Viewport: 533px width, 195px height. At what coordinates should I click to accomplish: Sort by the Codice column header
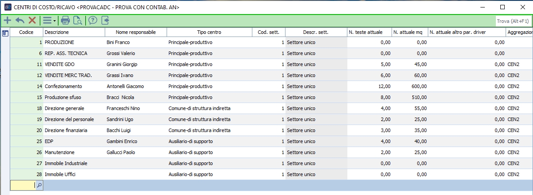pos(27,33)
